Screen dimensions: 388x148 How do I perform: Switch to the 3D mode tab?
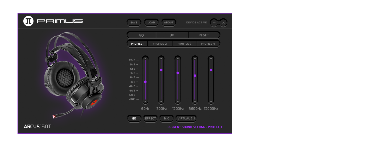[x=172, y=35]
